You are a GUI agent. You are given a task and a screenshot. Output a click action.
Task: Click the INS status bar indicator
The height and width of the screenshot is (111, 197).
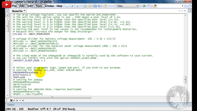pos(65,109)
